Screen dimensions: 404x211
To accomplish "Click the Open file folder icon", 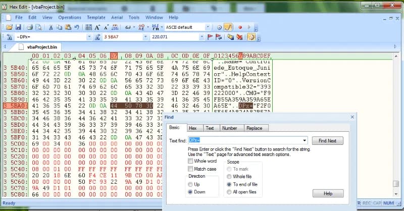I will click(9, 27).
